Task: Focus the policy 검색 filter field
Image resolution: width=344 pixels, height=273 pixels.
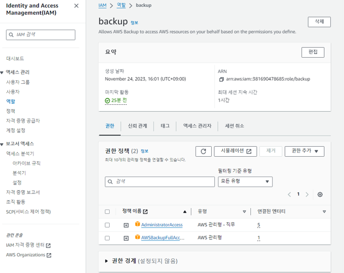Action: [x=160, y=181]
